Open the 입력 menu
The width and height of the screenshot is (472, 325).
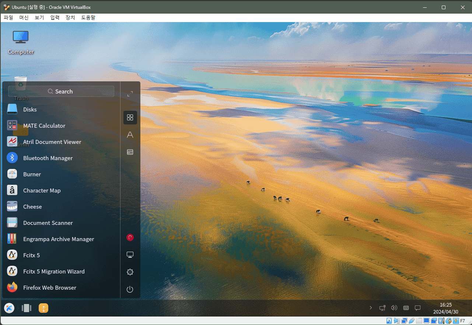tap(55, 17)
